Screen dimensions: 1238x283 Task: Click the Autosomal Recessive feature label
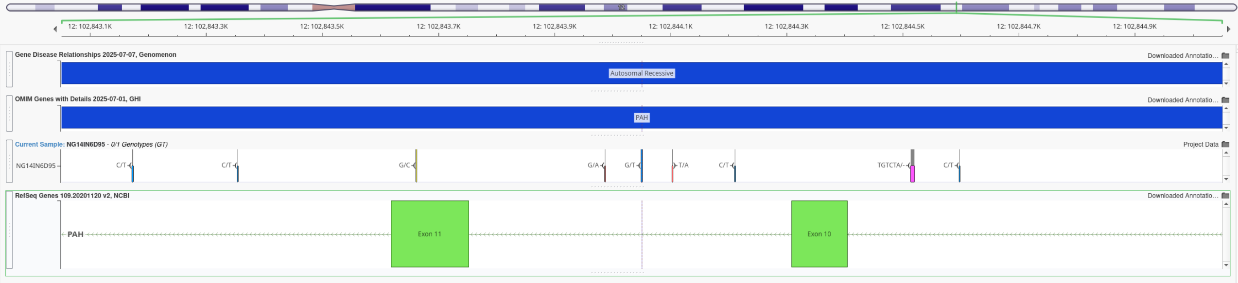[641, 73]
